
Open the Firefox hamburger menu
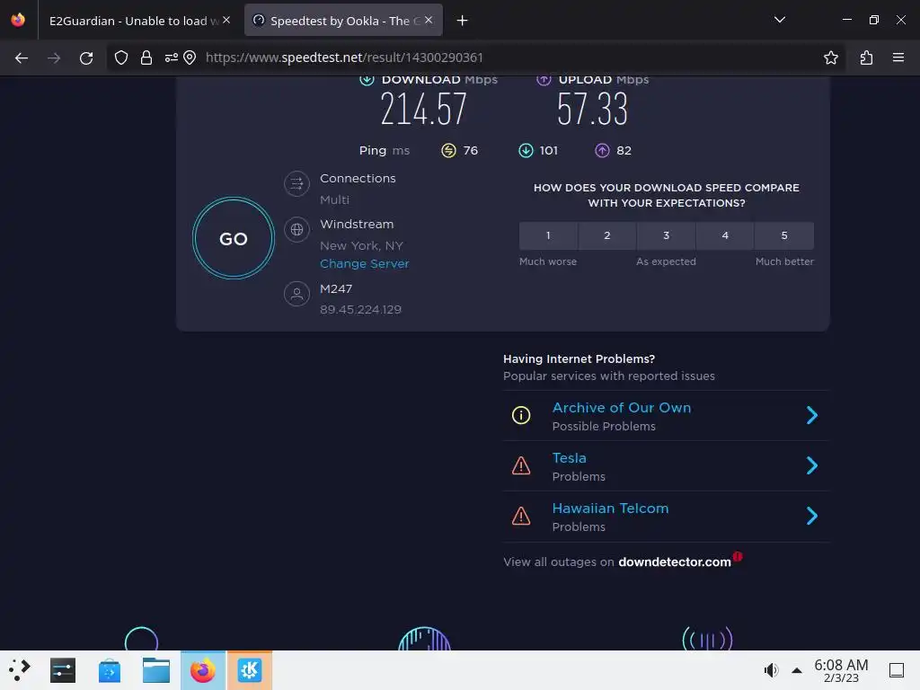tap(898, 57)
